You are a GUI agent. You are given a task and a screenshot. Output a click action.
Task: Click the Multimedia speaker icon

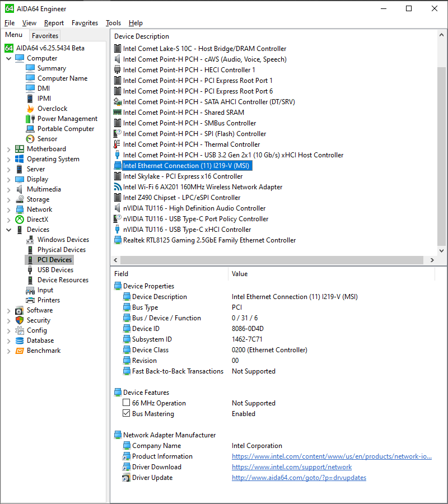tap(20, 189)
